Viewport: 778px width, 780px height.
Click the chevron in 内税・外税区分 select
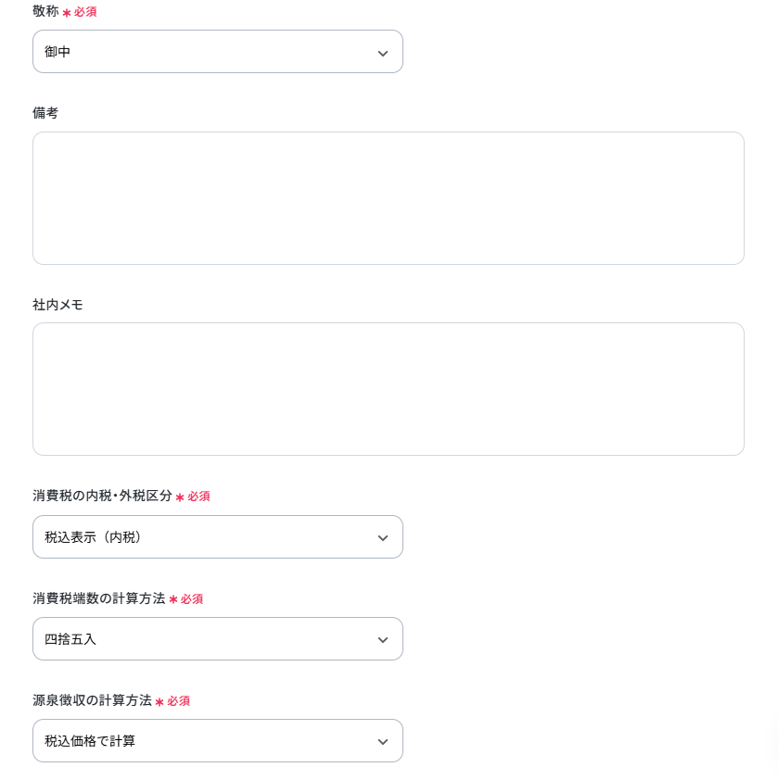pos(383,537)
